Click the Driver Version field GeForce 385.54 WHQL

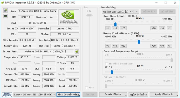(46, 51)
